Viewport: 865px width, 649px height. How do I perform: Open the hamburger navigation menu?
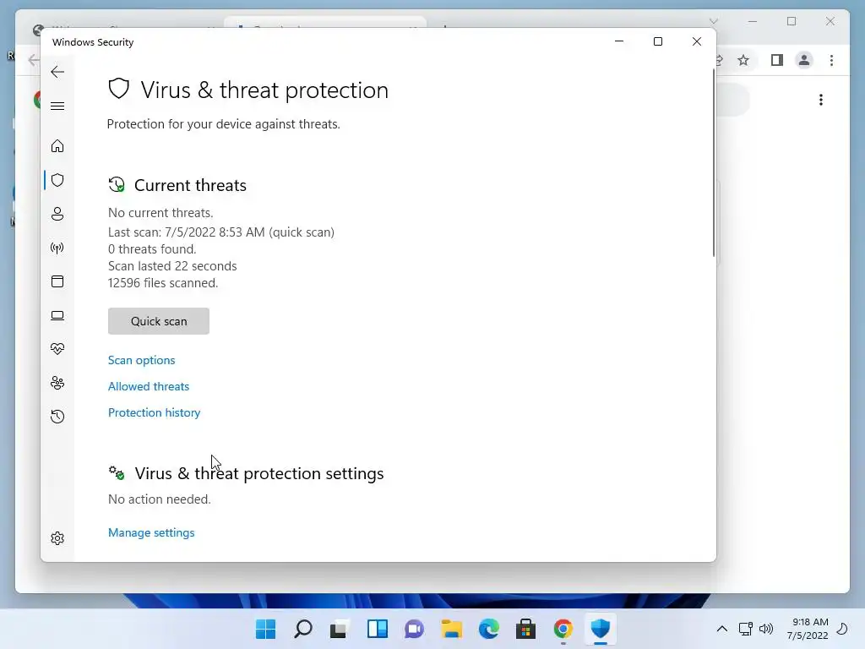point(57,106)
